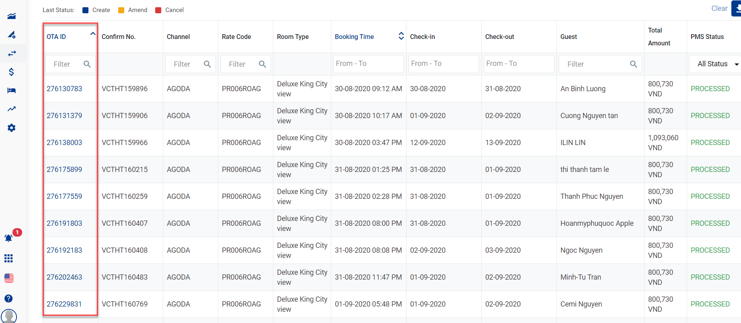Click the swap arrows sidebar icon
The image size is (741, 323).
[12, 53]
